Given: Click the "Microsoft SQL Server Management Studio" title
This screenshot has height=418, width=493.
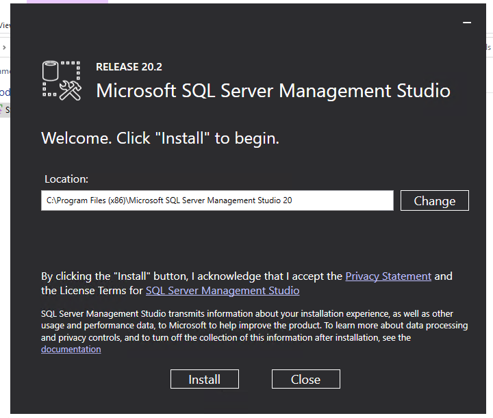Looking at the screenshot, I should [x=273, y=91].
